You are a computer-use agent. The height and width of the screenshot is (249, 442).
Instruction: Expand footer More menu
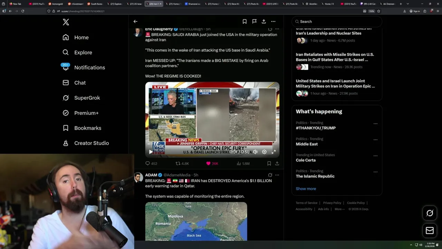[x=339, y=209]
